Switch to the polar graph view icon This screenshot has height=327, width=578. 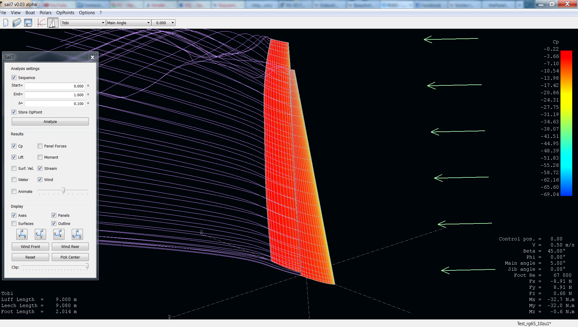(x=41, y=23)
